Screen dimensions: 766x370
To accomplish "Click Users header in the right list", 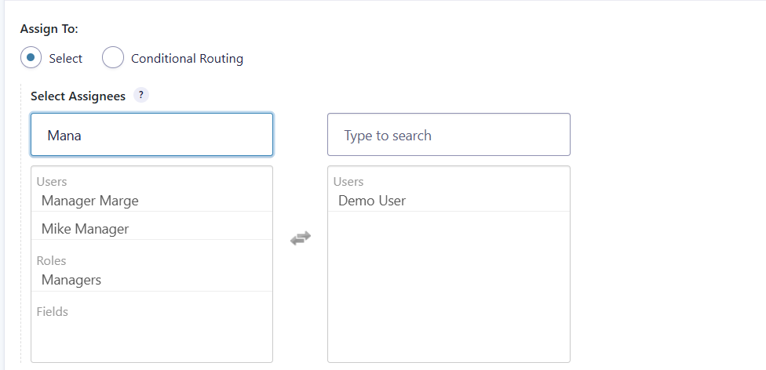I will [x=348, y=182].
